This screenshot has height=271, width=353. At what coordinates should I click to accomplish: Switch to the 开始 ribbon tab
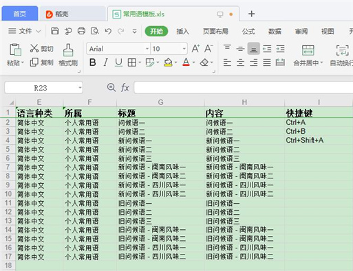[156, 32]
